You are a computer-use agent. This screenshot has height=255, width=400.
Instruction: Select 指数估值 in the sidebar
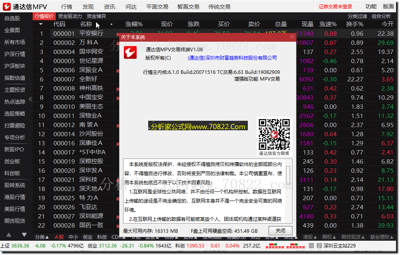click(x=15, y=78)
